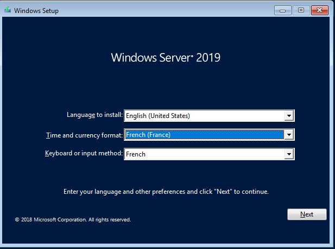Screen dimensions: 335x249
Task: Click the "Windows Setup" window title text
Action: coord(36,11)
